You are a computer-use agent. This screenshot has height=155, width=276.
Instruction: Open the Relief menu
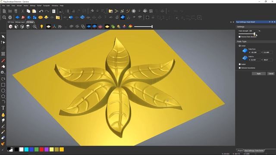(39, 6)
